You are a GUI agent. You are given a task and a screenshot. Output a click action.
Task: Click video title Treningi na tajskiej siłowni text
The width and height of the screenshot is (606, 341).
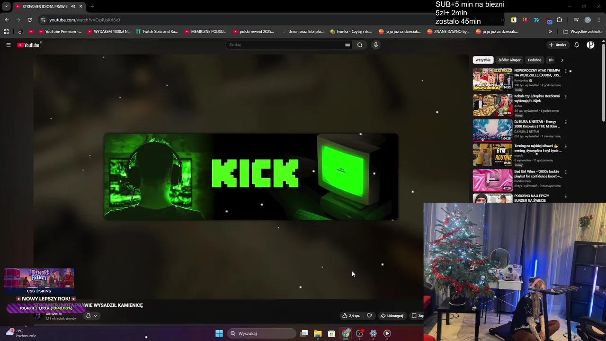click(x=538, y=148)
